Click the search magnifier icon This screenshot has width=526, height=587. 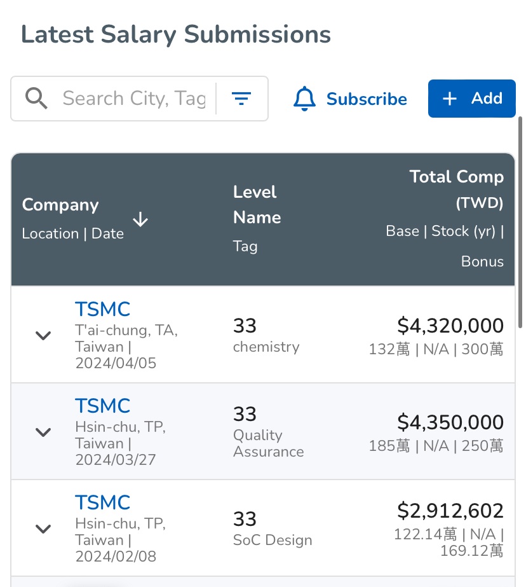pos(36,99)
